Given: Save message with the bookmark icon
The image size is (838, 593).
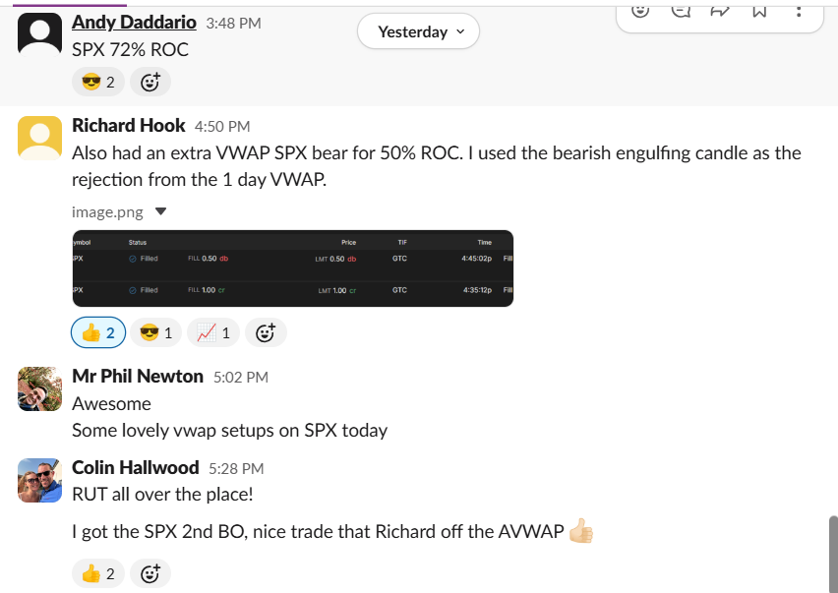Looking at the screenshot, I should (x=758, y=10).
